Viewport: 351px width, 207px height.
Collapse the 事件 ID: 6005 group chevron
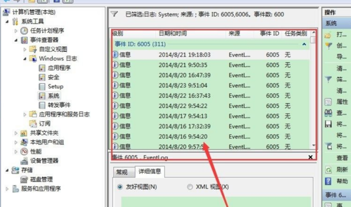click(304, 44)
